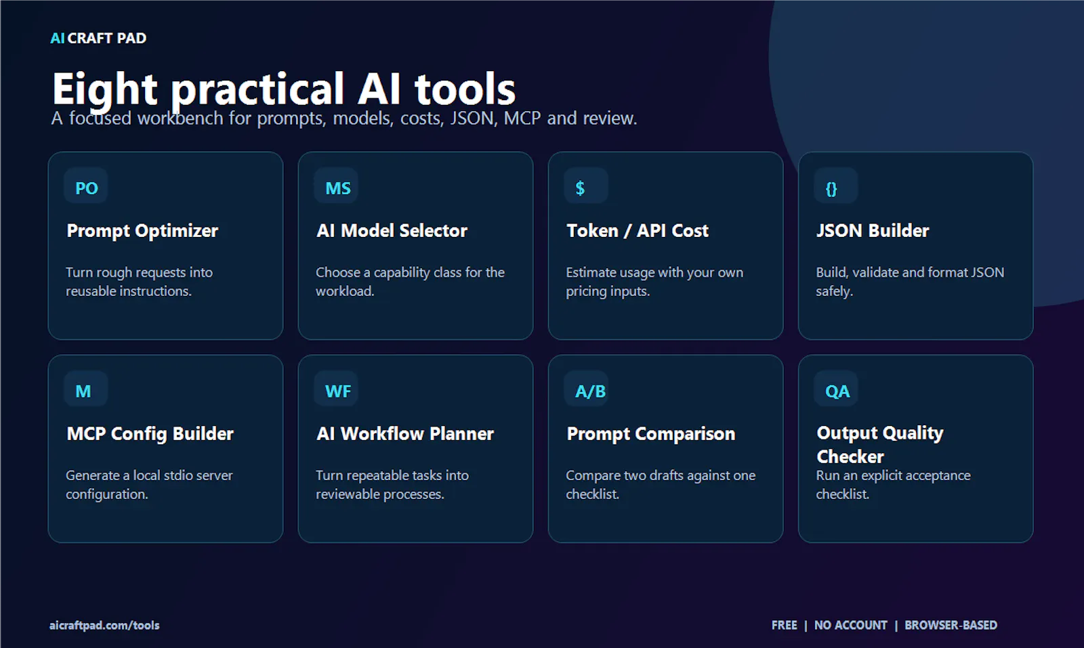Click the MS icon badge
Image resolution: width=1084 pixels, height=648 pixels.
pyautogui.click(x=337, y=187)
